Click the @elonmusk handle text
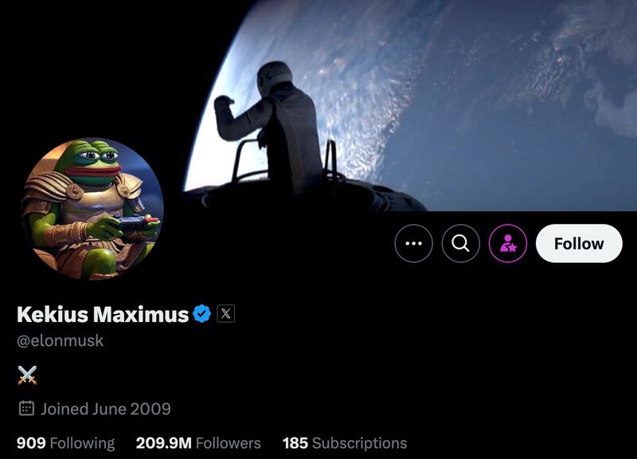Viewport: 637px width, 459px height. coord(61,341)
